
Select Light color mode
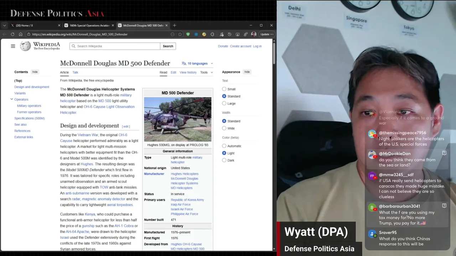pyautogui.click(x=224, y=153)
